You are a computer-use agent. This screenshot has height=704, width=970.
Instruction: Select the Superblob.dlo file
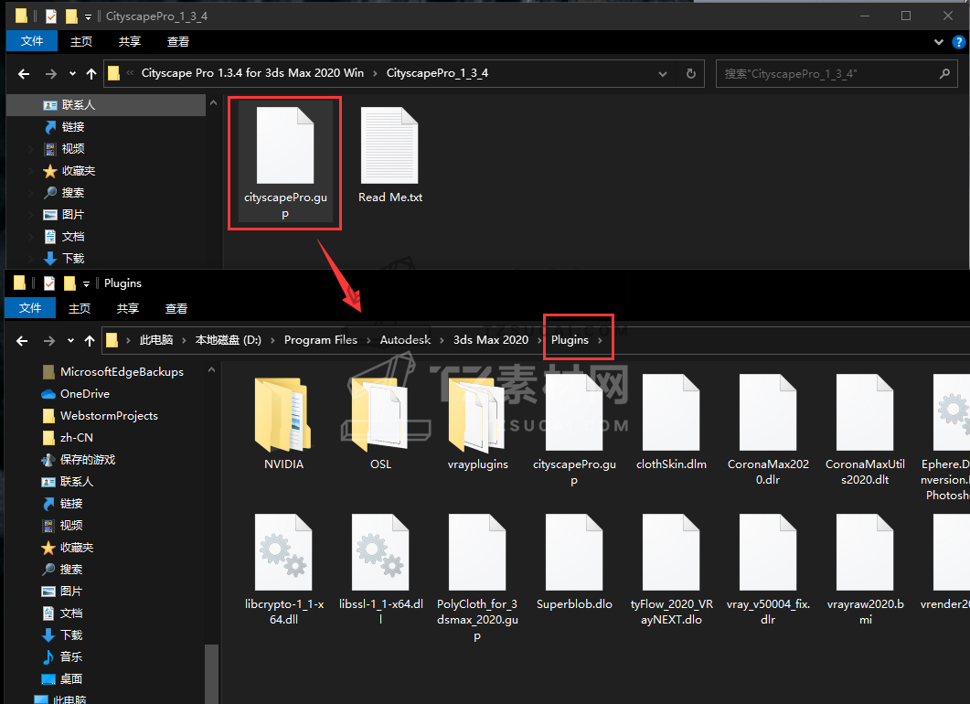pos(574,563)
